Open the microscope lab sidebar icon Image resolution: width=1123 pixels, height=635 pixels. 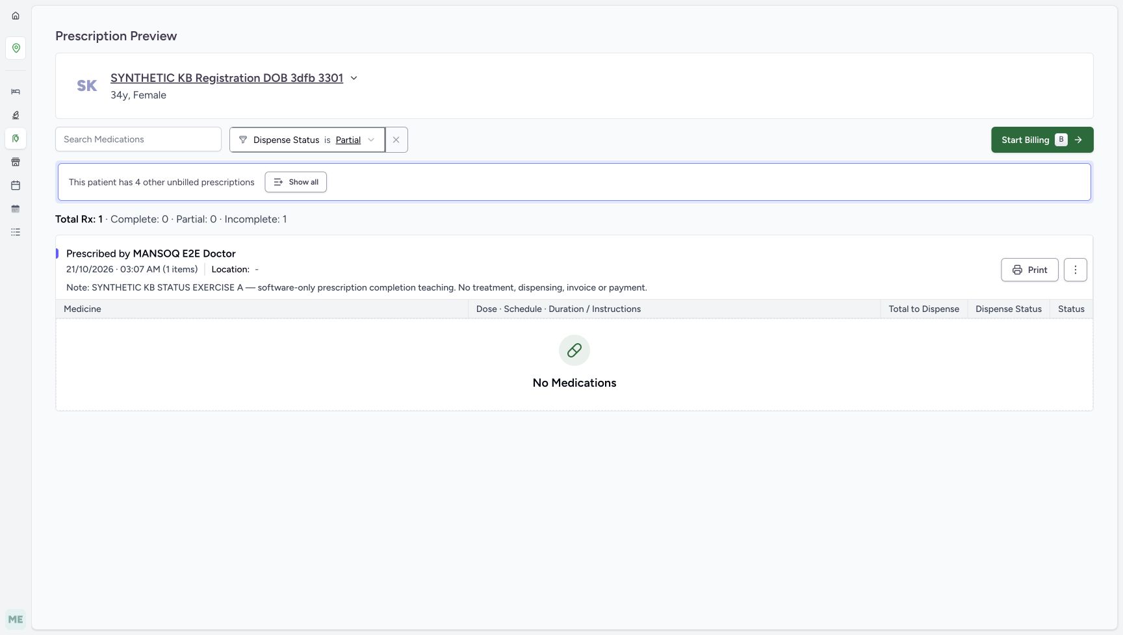pos(16,115)
